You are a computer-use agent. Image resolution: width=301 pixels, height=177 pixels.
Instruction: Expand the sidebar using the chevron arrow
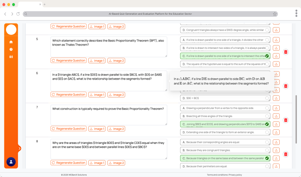(19, 148)
